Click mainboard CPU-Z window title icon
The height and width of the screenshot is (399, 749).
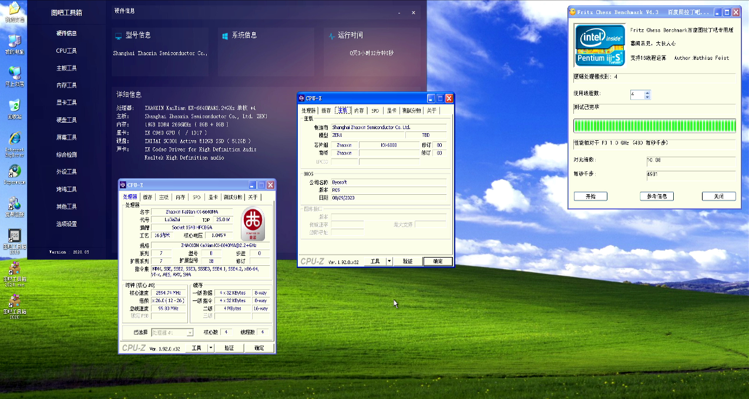point(302,99)
